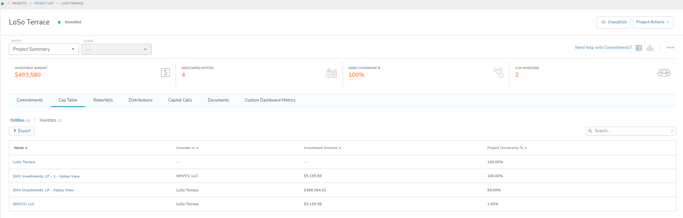Image resolution: width=683 pixels, height=218 pixels.
Task: Open the three-dot more options menu
Action: tap(670, 47)
